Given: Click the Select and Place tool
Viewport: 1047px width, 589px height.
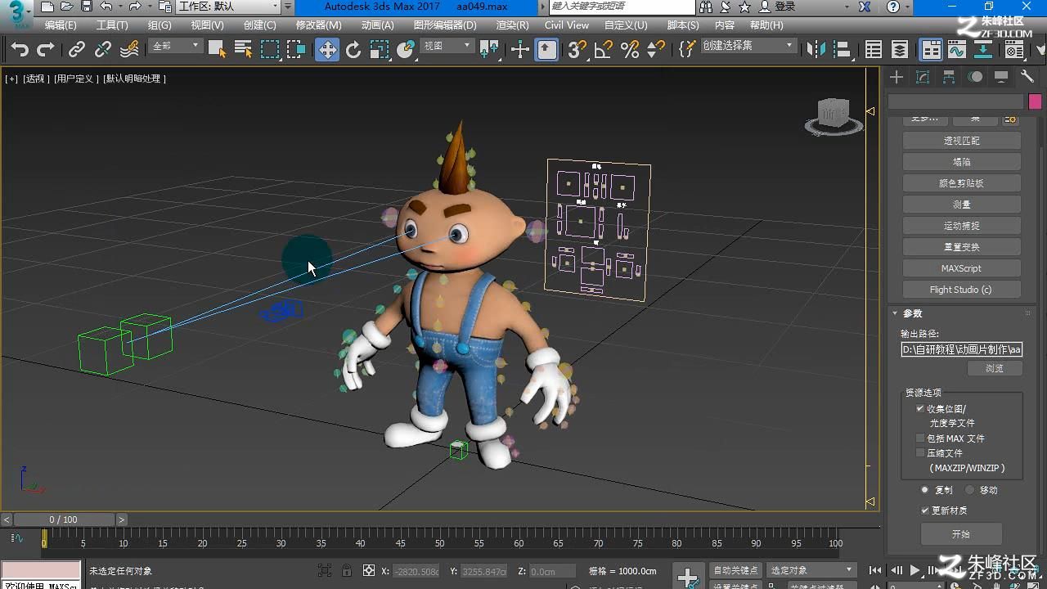Looking at the screenshot, I should (406, 50).
